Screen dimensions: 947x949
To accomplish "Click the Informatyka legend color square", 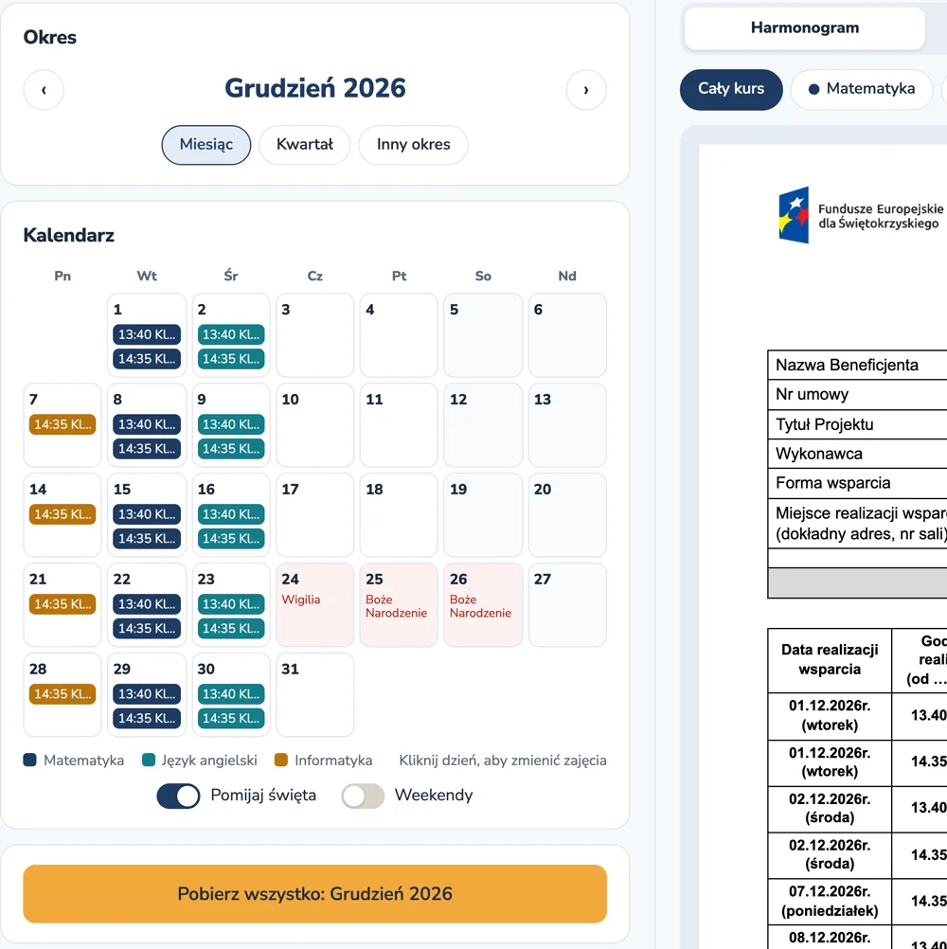I will 280,761.
